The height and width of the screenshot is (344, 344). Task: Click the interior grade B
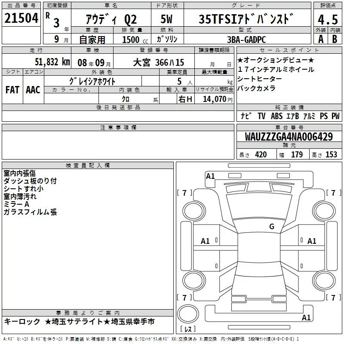[x=335, y=39]
